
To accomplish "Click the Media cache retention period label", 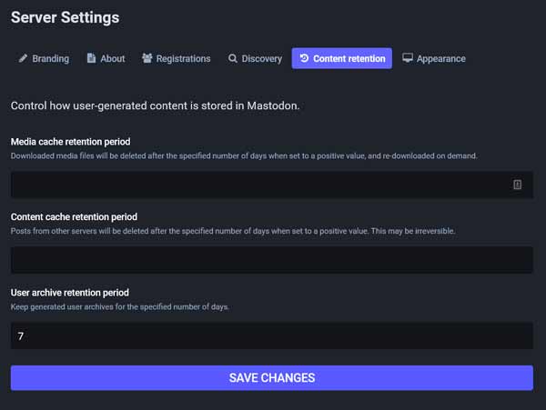I will (71, 142).
